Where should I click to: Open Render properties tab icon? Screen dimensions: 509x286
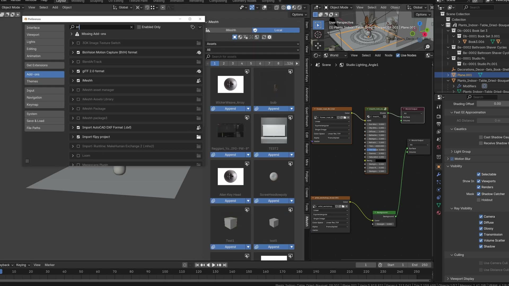pyautogui.click(x=439, y=116)
